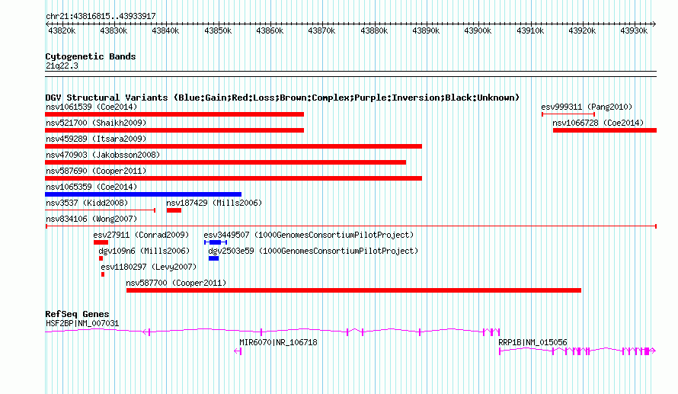
Task: Click the Cytogenetic Bands track title
Action: point(91,56)
